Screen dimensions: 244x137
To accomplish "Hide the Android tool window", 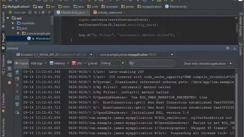I will click(235, 48).
